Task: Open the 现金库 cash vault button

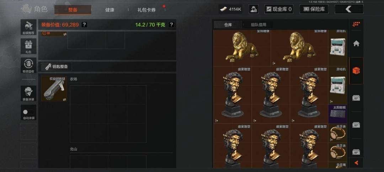Action: (279, 9)
